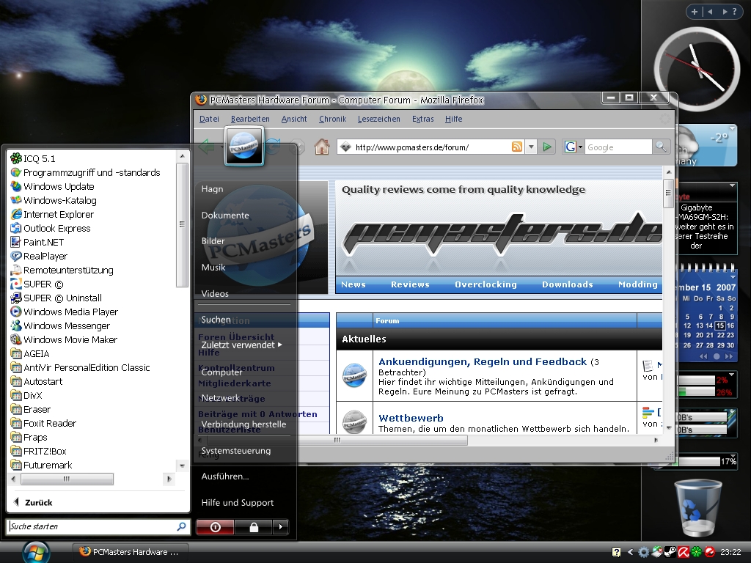
Task: Open Systemsteuerung from the start menu
Action: click(x=235, y=451)
